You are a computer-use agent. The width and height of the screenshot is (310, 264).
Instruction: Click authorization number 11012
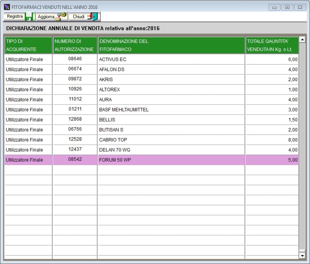point(75,99)
